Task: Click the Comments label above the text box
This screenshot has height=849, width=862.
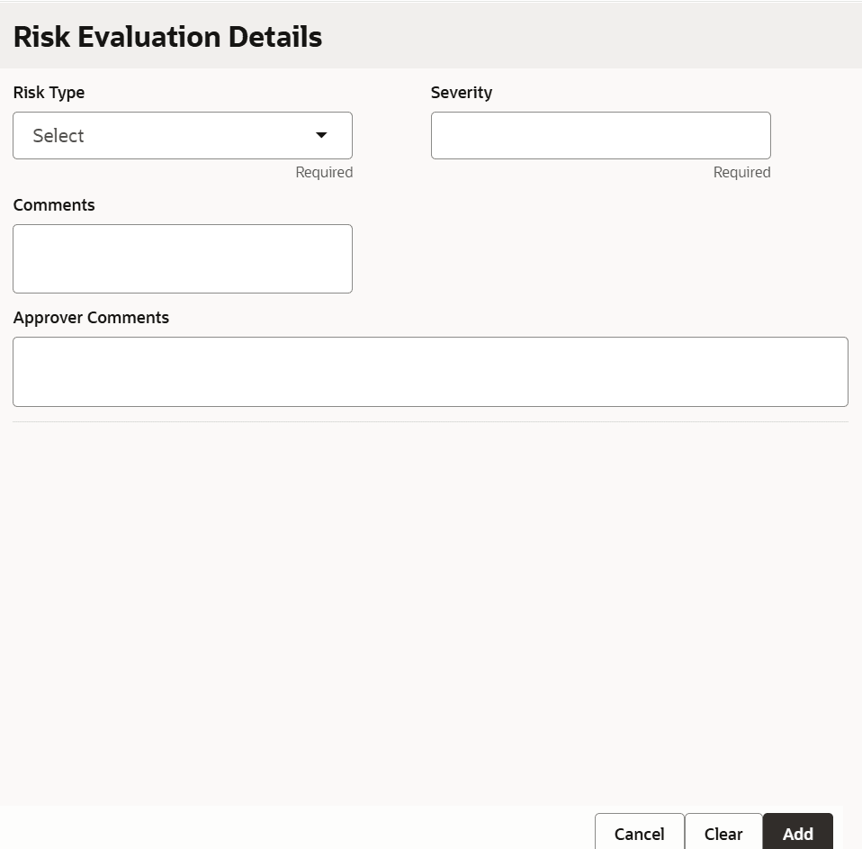Action: (54, 205)
